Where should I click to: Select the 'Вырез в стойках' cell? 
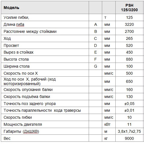(45, 52)
